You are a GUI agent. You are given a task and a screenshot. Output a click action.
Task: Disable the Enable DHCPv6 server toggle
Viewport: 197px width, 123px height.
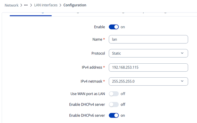[114, 116]
